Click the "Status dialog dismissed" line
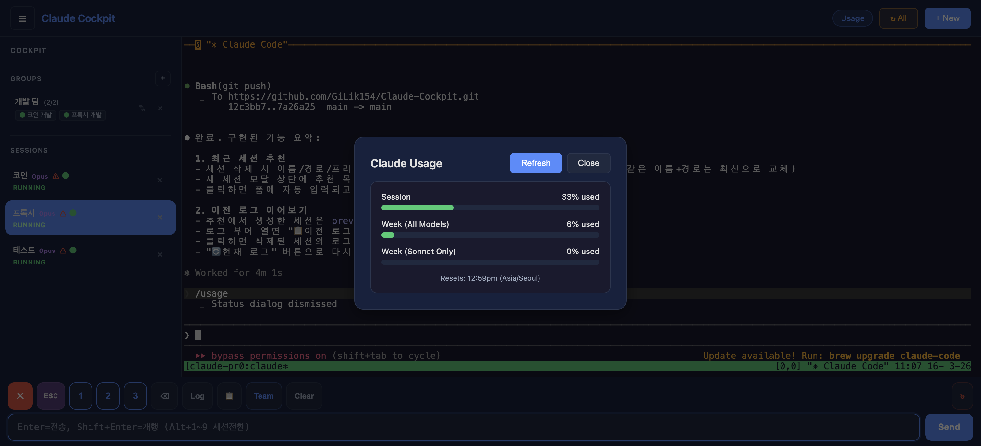981x446 pixels. click(x=274, y=304)
